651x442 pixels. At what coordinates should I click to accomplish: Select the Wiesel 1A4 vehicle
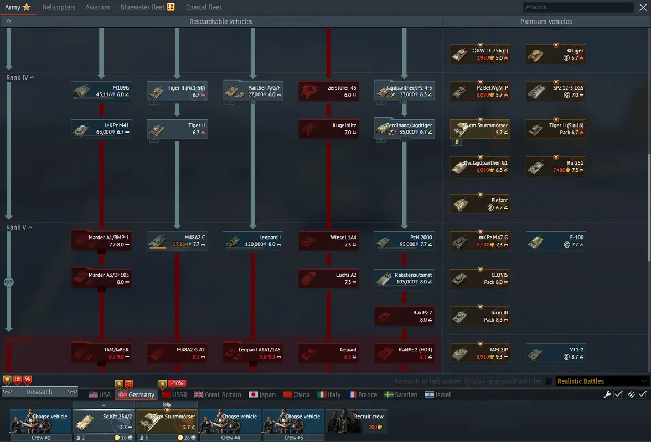(329, 241)
